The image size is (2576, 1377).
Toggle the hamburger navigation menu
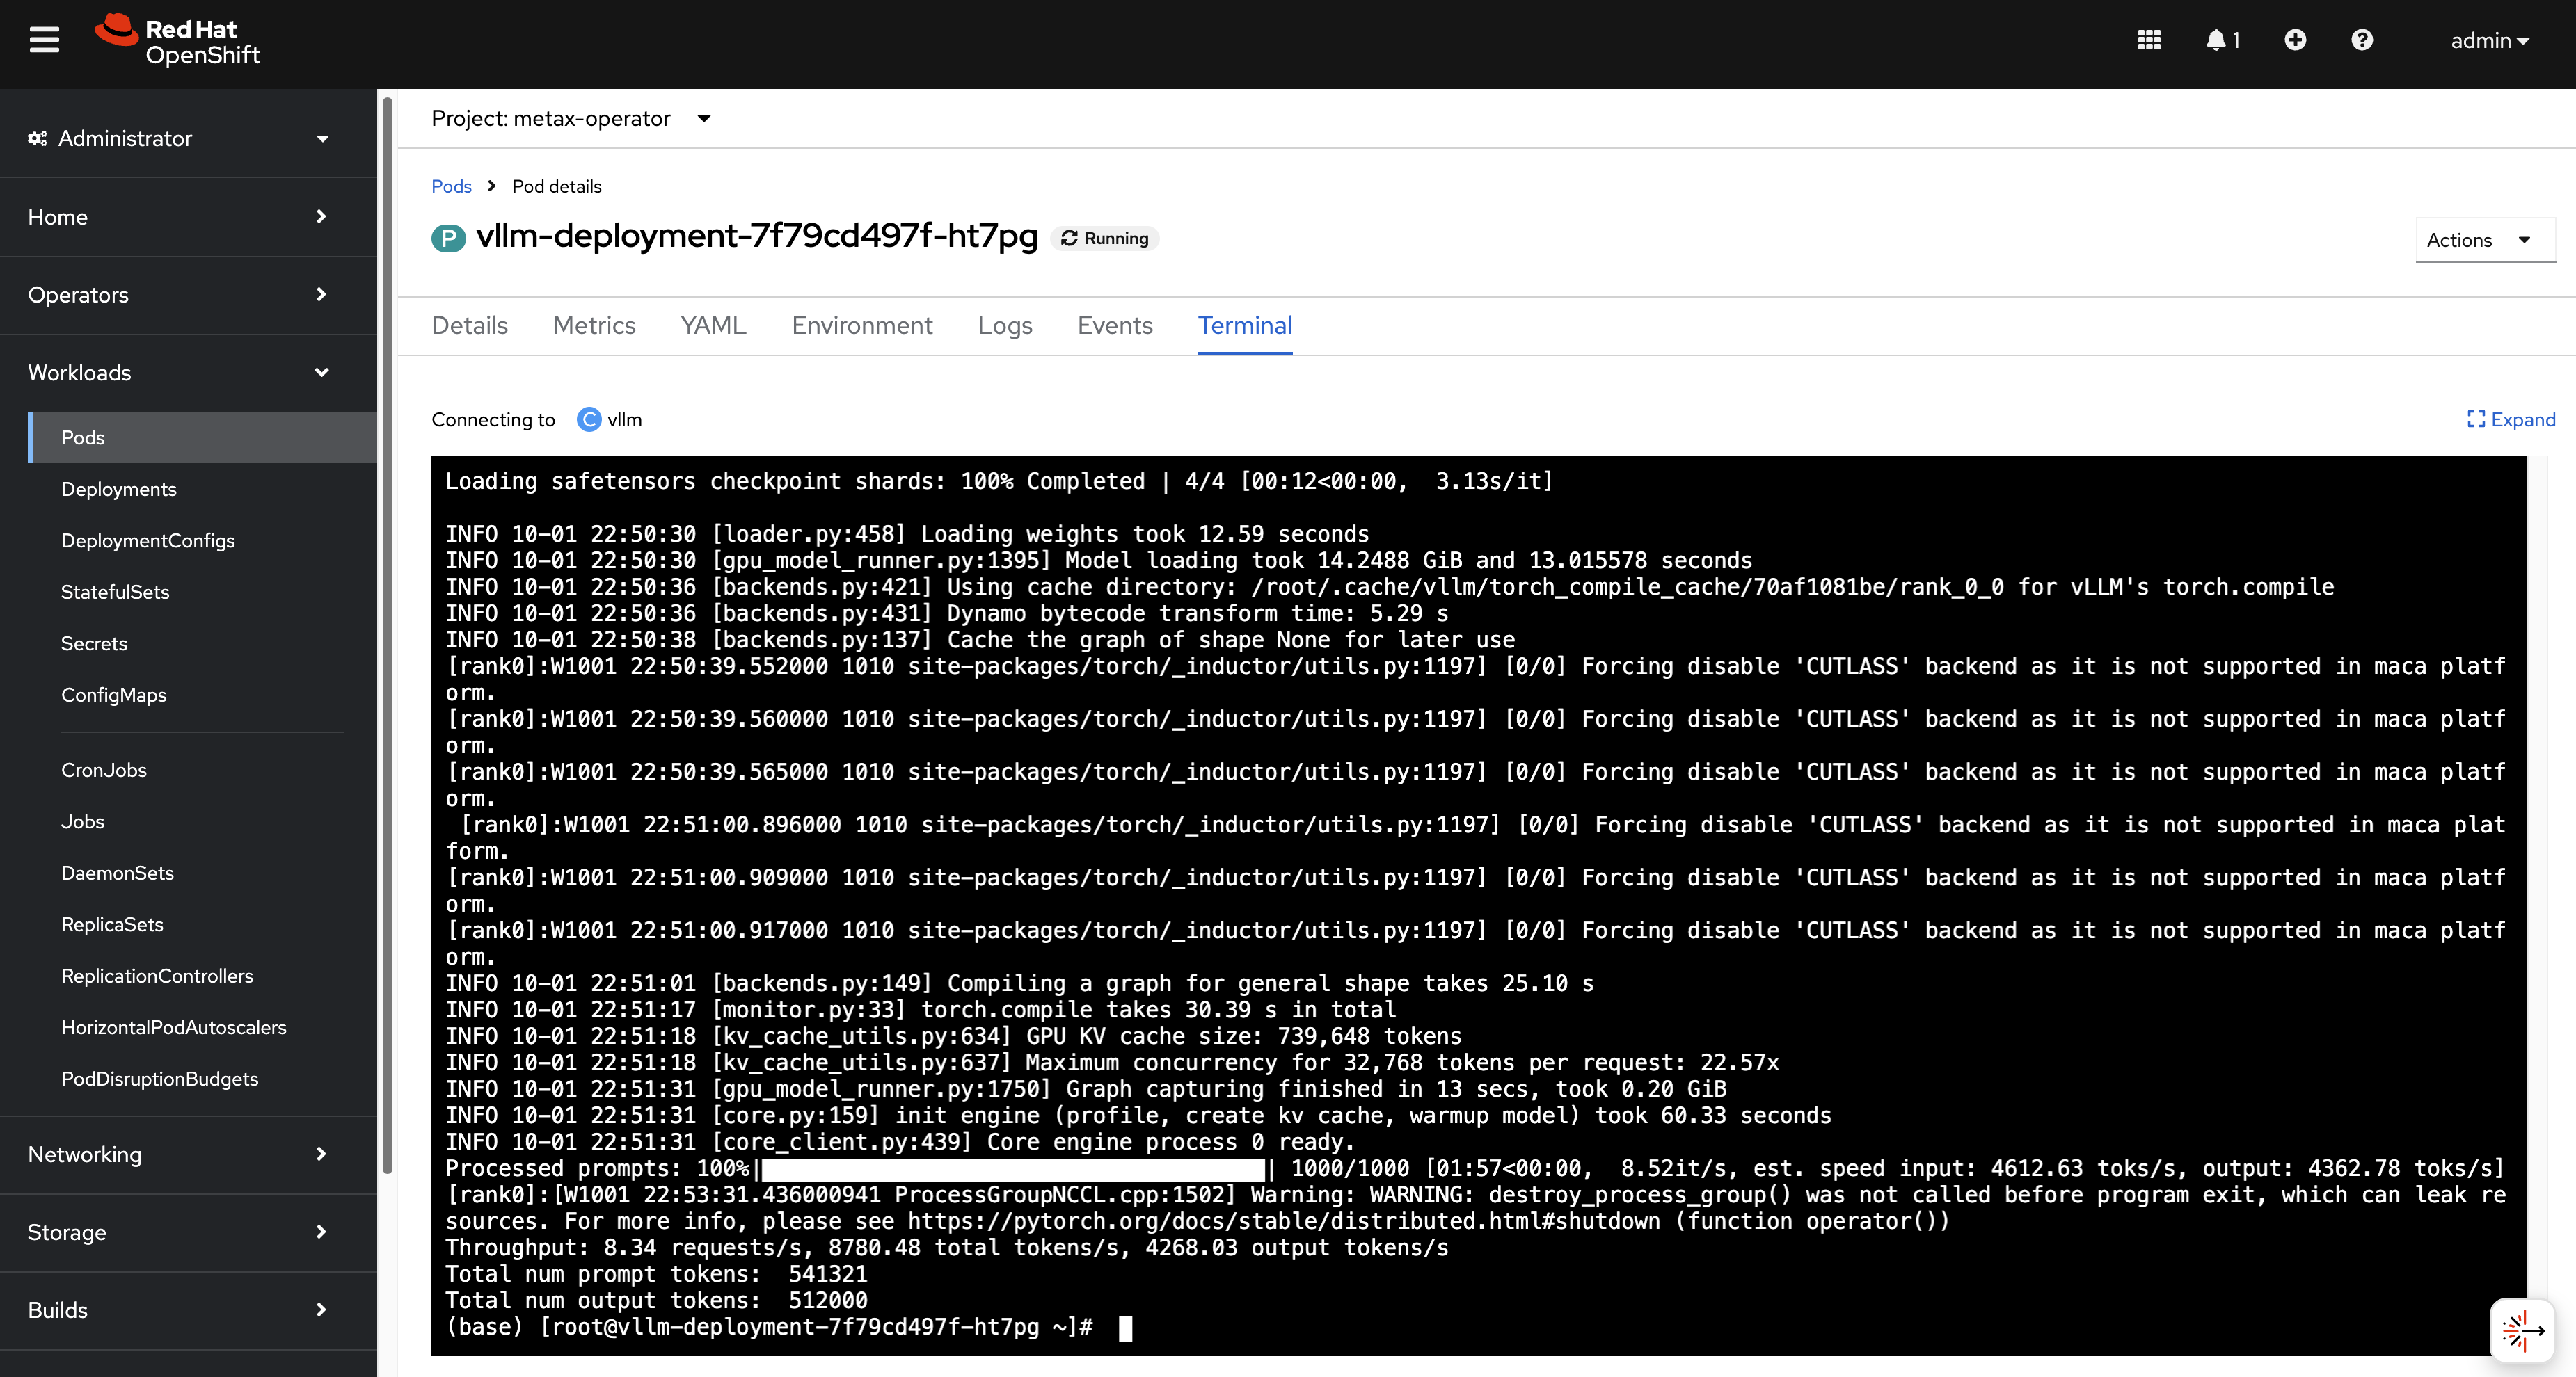(x=44, y=40)
